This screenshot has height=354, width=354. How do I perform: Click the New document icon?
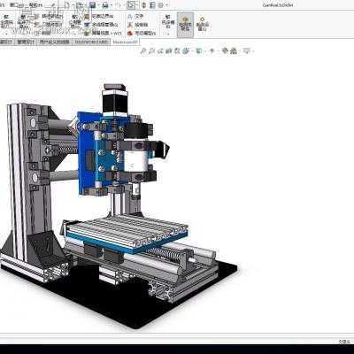pos(67,5)
